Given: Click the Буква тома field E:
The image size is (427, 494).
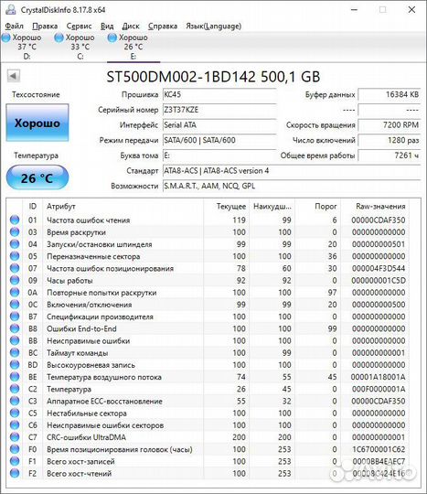Looking at the screenshot, I should [219, 156].
